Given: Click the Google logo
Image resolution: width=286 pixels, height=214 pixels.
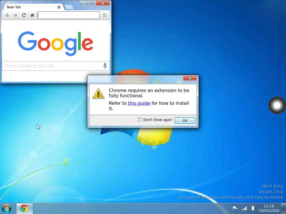Looking at the screenshot, I should click(x=56, y=43).
